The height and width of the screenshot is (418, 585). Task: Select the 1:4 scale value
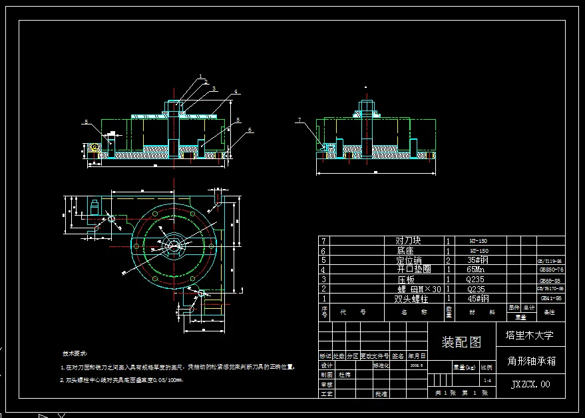click(487, 381)
